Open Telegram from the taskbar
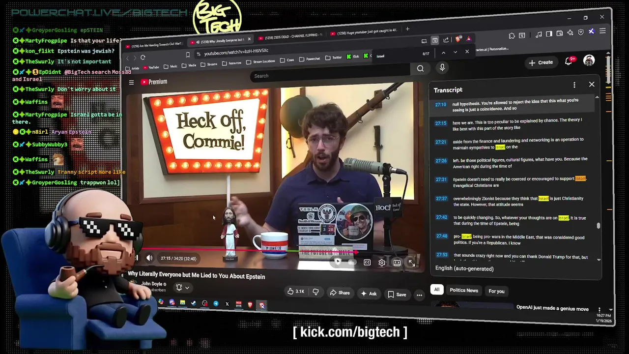629x354 pixels. 216,303
